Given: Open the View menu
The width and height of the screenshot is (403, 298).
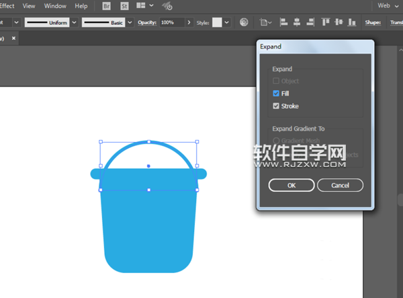Looking at the screenshot, I should click(28, 6).
